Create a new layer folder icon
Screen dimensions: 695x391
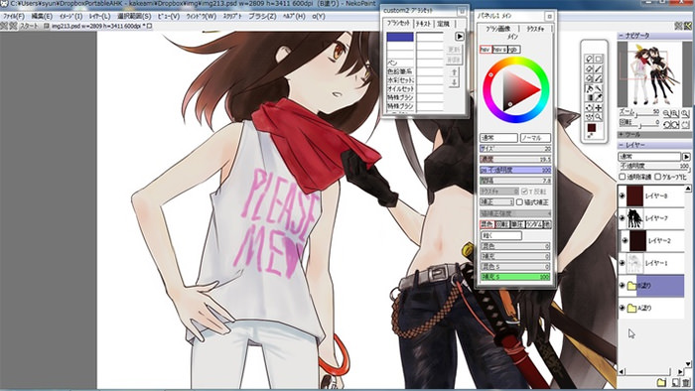[x=661, y=382]
